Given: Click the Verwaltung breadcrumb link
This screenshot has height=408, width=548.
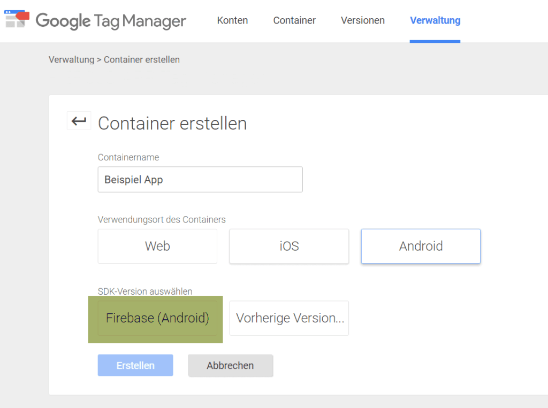Looking at the screenshot, I should 71,60.
